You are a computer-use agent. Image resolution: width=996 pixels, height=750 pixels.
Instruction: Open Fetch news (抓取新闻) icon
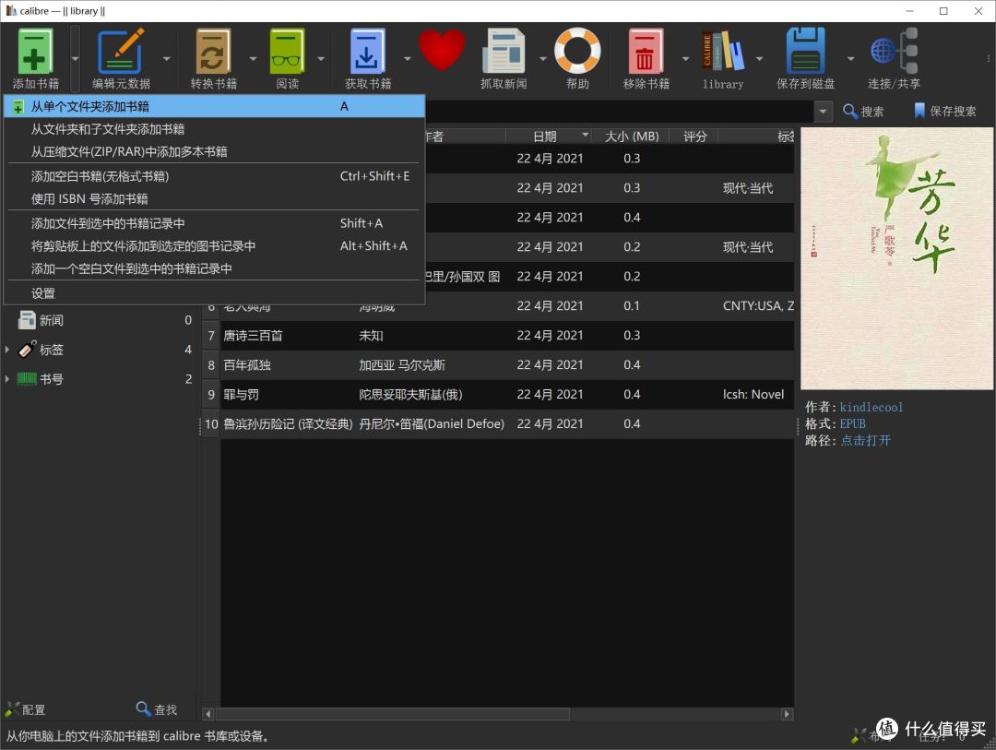(504, 52)
